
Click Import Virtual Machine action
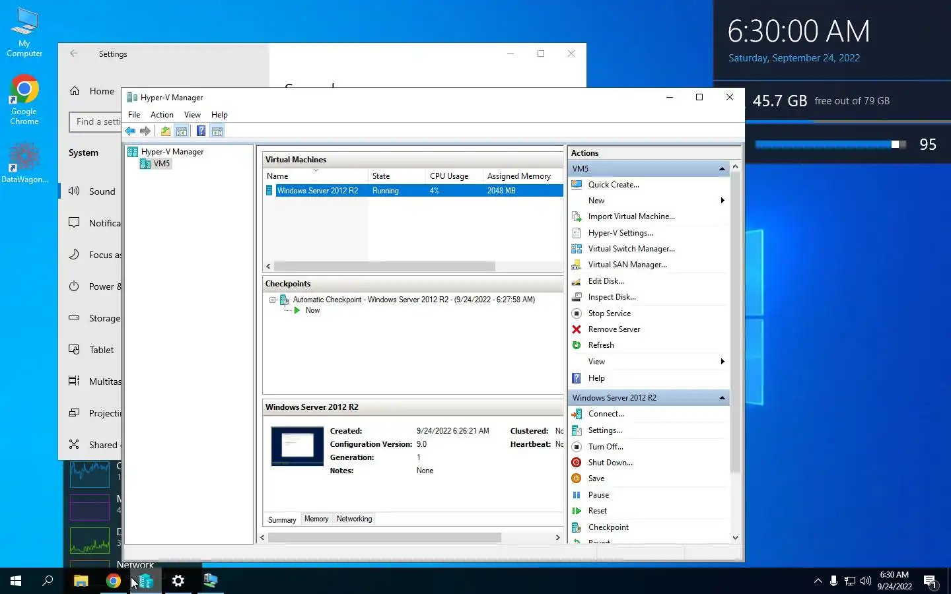[631, 216]
